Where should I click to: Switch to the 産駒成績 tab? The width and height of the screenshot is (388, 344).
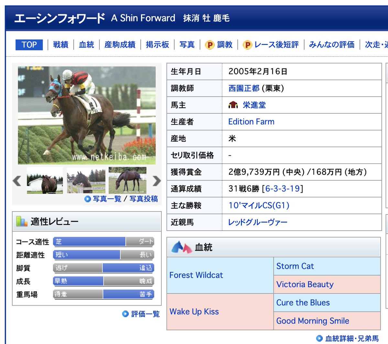click(120, 45)
